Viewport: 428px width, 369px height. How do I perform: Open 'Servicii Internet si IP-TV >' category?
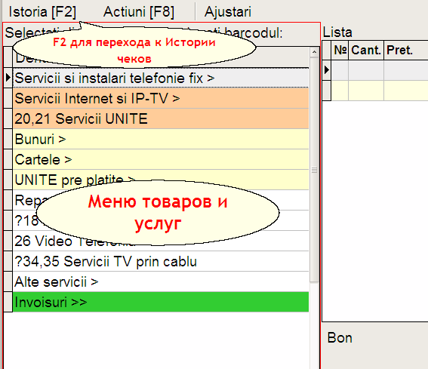click(161, 98)
